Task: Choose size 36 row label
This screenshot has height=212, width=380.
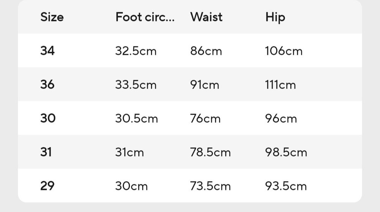Action: pyautogui.click(x=47, y=84)
